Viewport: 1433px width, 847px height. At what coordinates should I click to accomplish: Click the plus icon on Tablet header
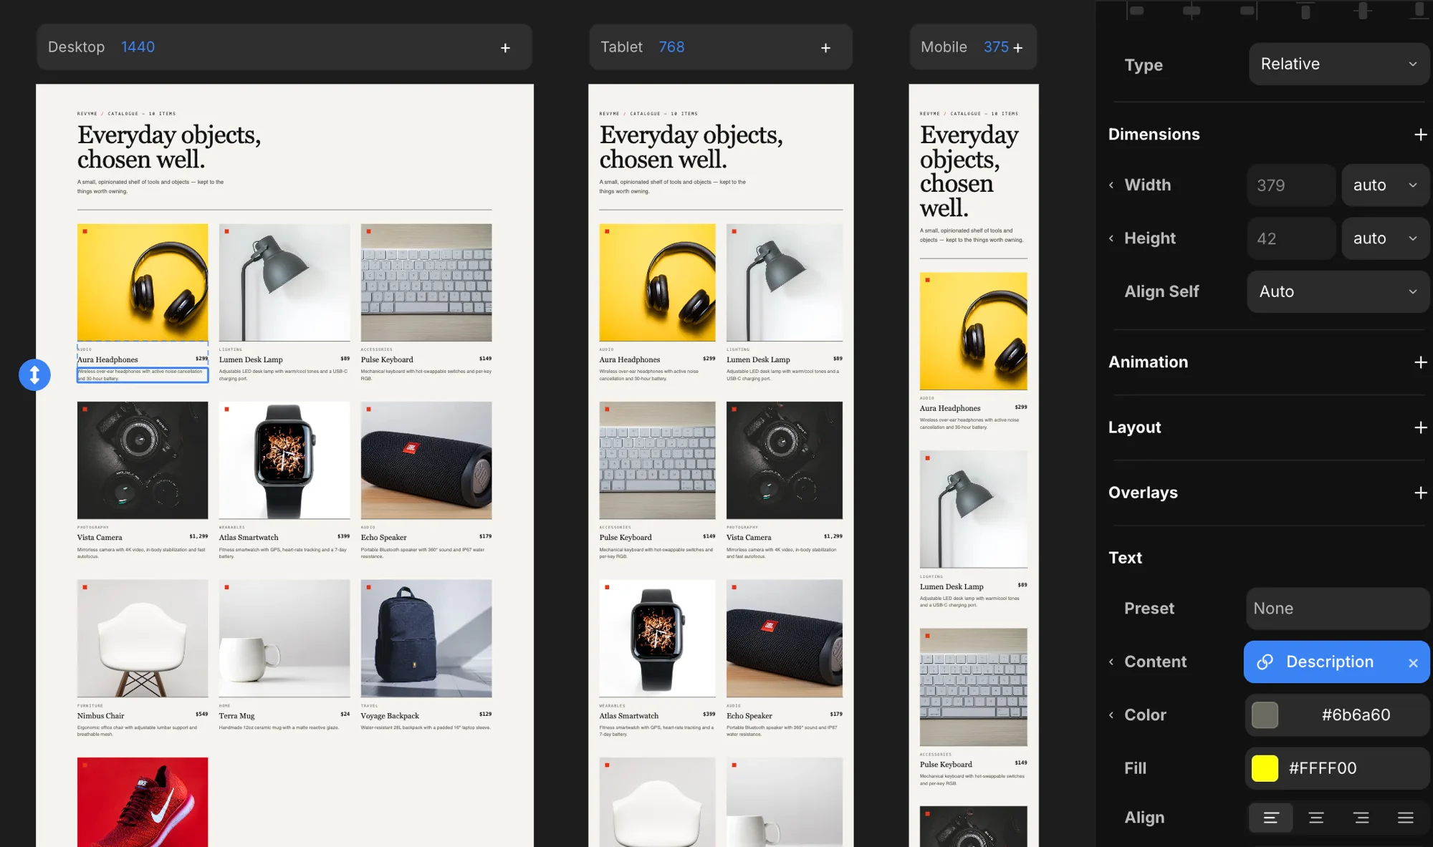[825, 47]
